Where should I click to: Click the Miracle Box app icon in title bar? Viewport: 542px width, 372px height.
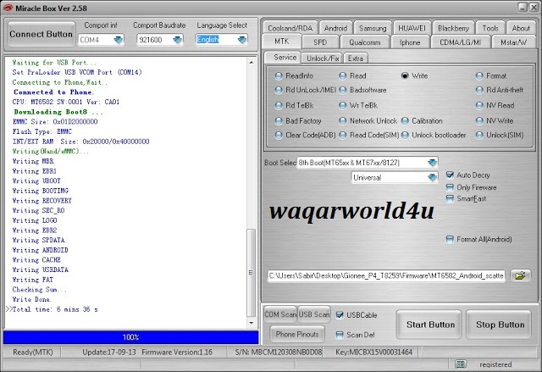pyautogui.click(x=8, y=8)
